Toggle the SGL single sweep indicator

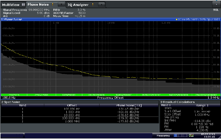[216, 10]
